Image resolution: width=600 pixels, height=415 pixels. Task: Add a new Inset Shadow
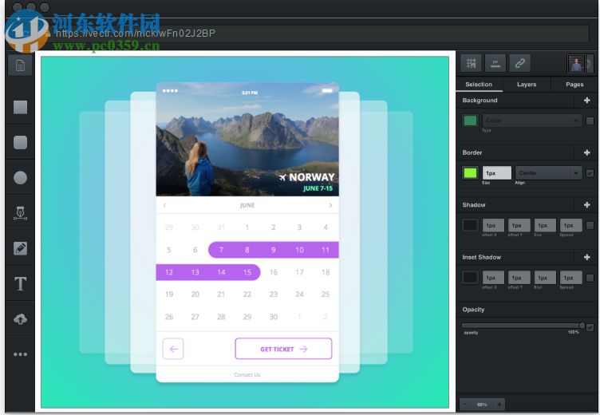(x=587, y=257)
